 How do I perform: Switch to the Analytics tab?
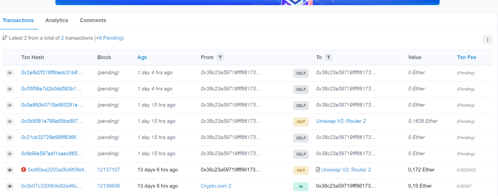[57, 21]
